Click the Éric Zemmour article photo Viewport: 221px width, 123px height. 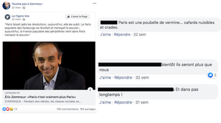coord(49,65)
